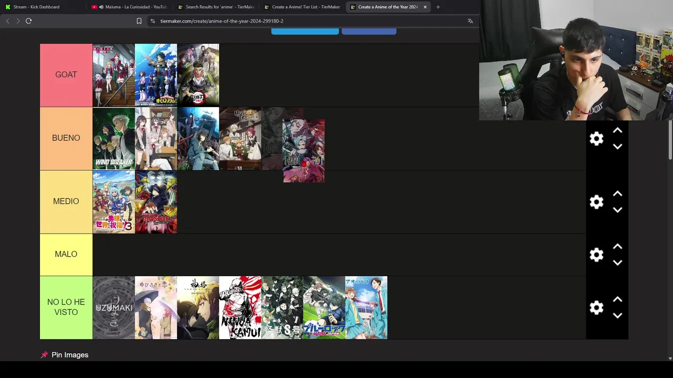
Task: Select the Demon Slayer poster in GOAT
Action: pos(198,75)
